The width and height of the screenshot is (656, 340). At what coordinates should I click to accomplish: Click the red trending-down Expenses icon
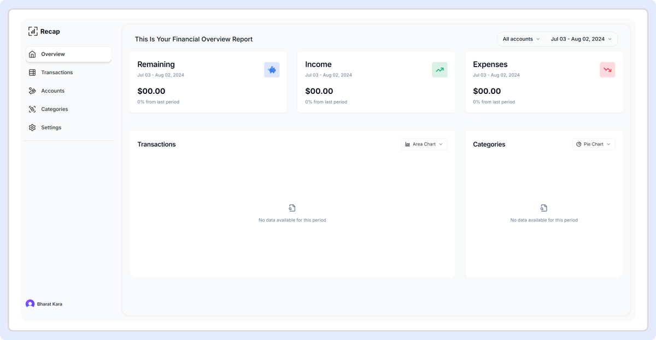point(607,70)
